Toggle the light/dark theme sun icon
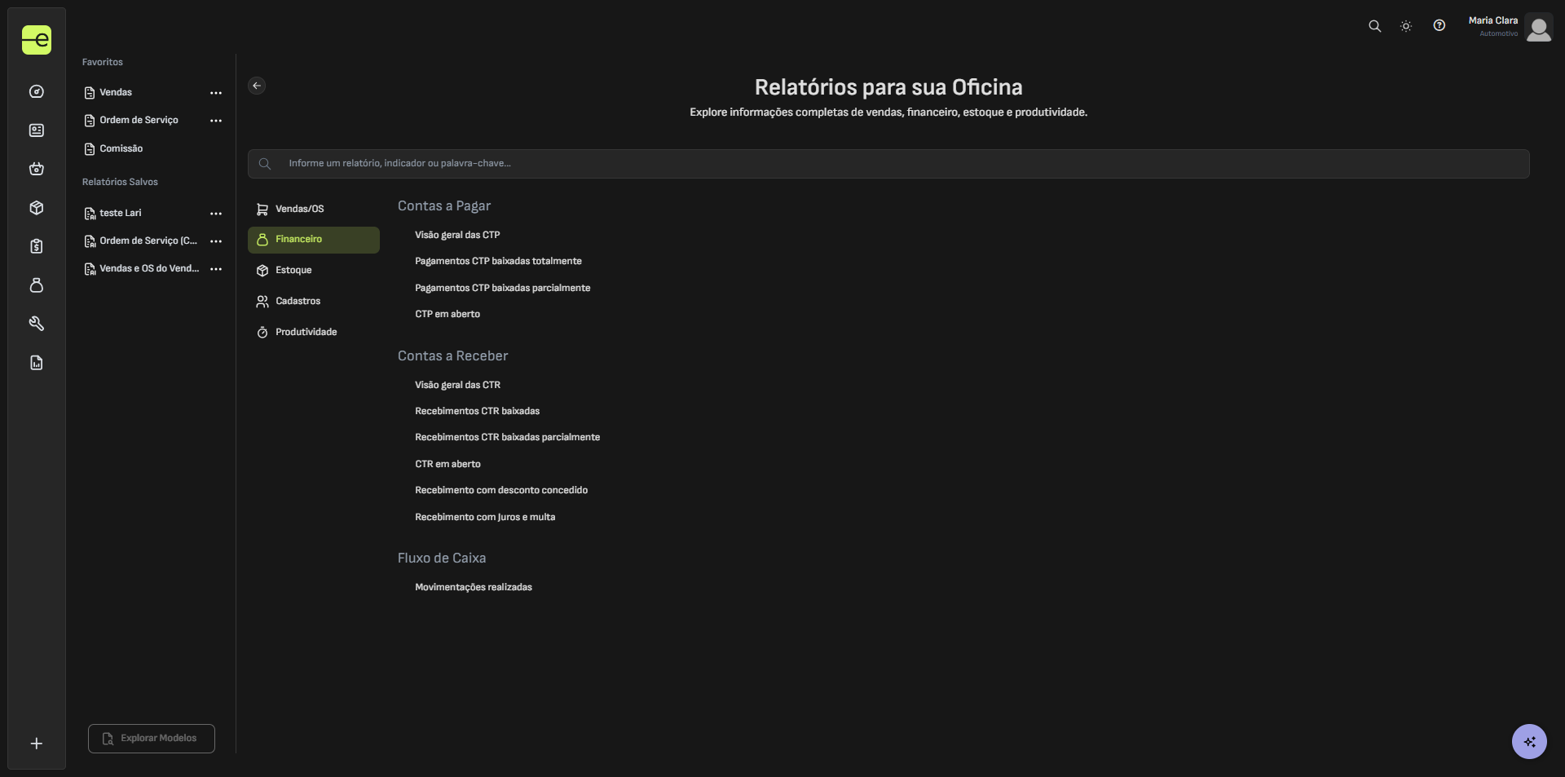The height and width of the screenshot is (777, 1565). click(1406, 26)
